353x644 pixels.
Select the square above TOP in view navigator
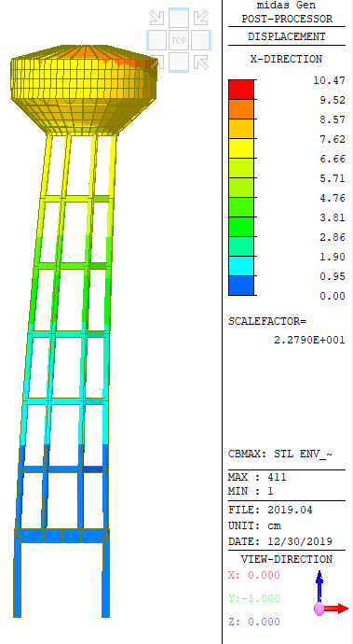click(x=179, y=18)
